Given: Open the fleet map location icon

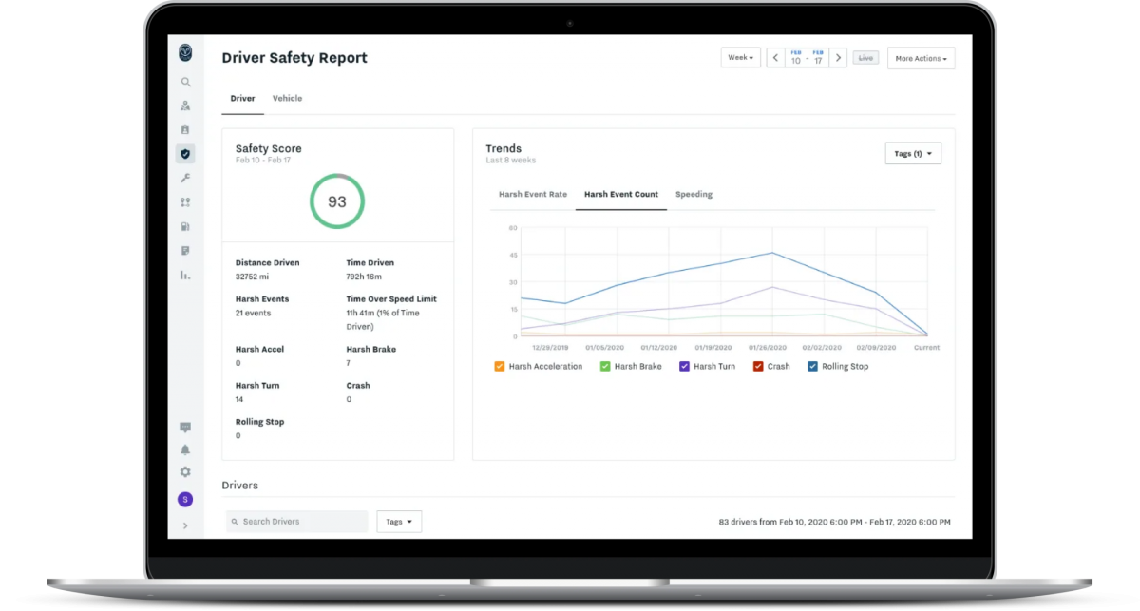Looking at the screenshot, I should pyautogui.click(x=185, y=105).
